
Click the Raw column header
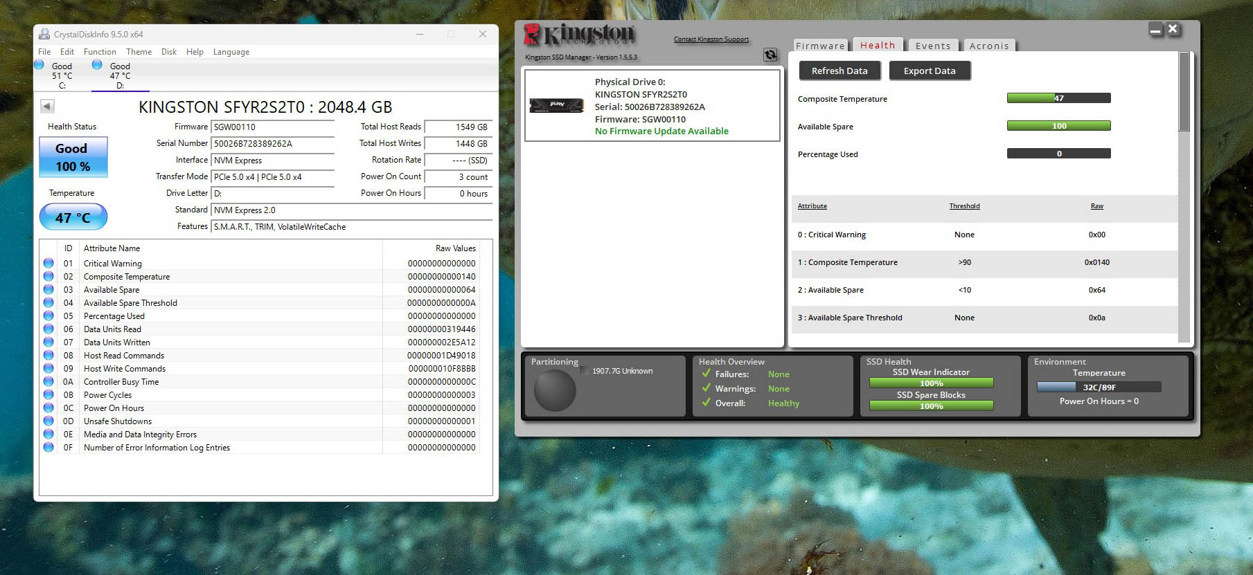point(1097,206)
